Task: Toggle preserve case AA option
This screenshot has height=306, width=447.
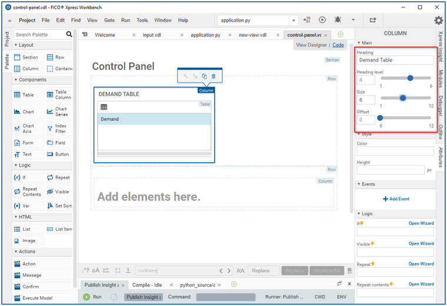Action: (241, 271)
